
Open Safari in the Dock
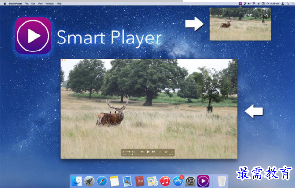pyautogui.click(x=102, y=181)
